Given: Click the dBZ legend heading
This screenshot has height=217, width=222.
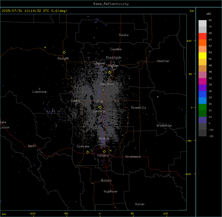Looking at the screenshot, I should coord(209,14).
